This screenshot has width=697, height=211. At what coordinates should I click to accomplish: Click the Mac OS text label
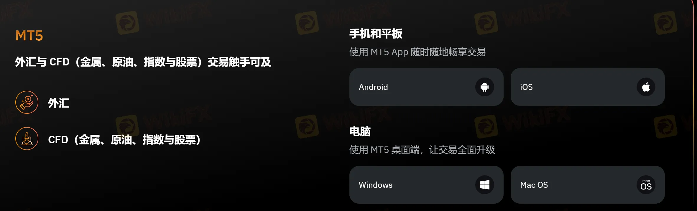coord(534,185)
